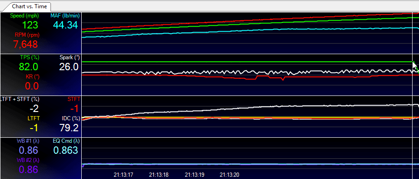Select the Spark value 26.0
Image resolution: width=419 pixels, height=179 pixels.
pyautogui.click(x=69, y=67)
